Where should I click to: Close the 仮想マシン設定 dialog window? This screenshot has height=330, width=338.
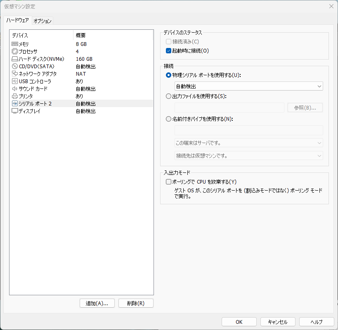[331, 6]
